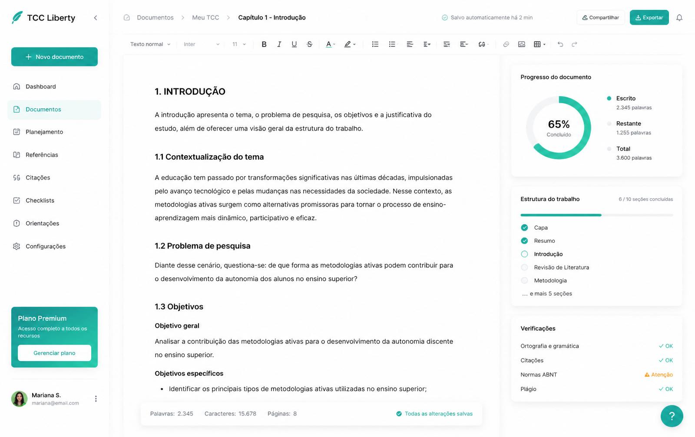Open the Texto normal style dropdown

pos(150,44)
